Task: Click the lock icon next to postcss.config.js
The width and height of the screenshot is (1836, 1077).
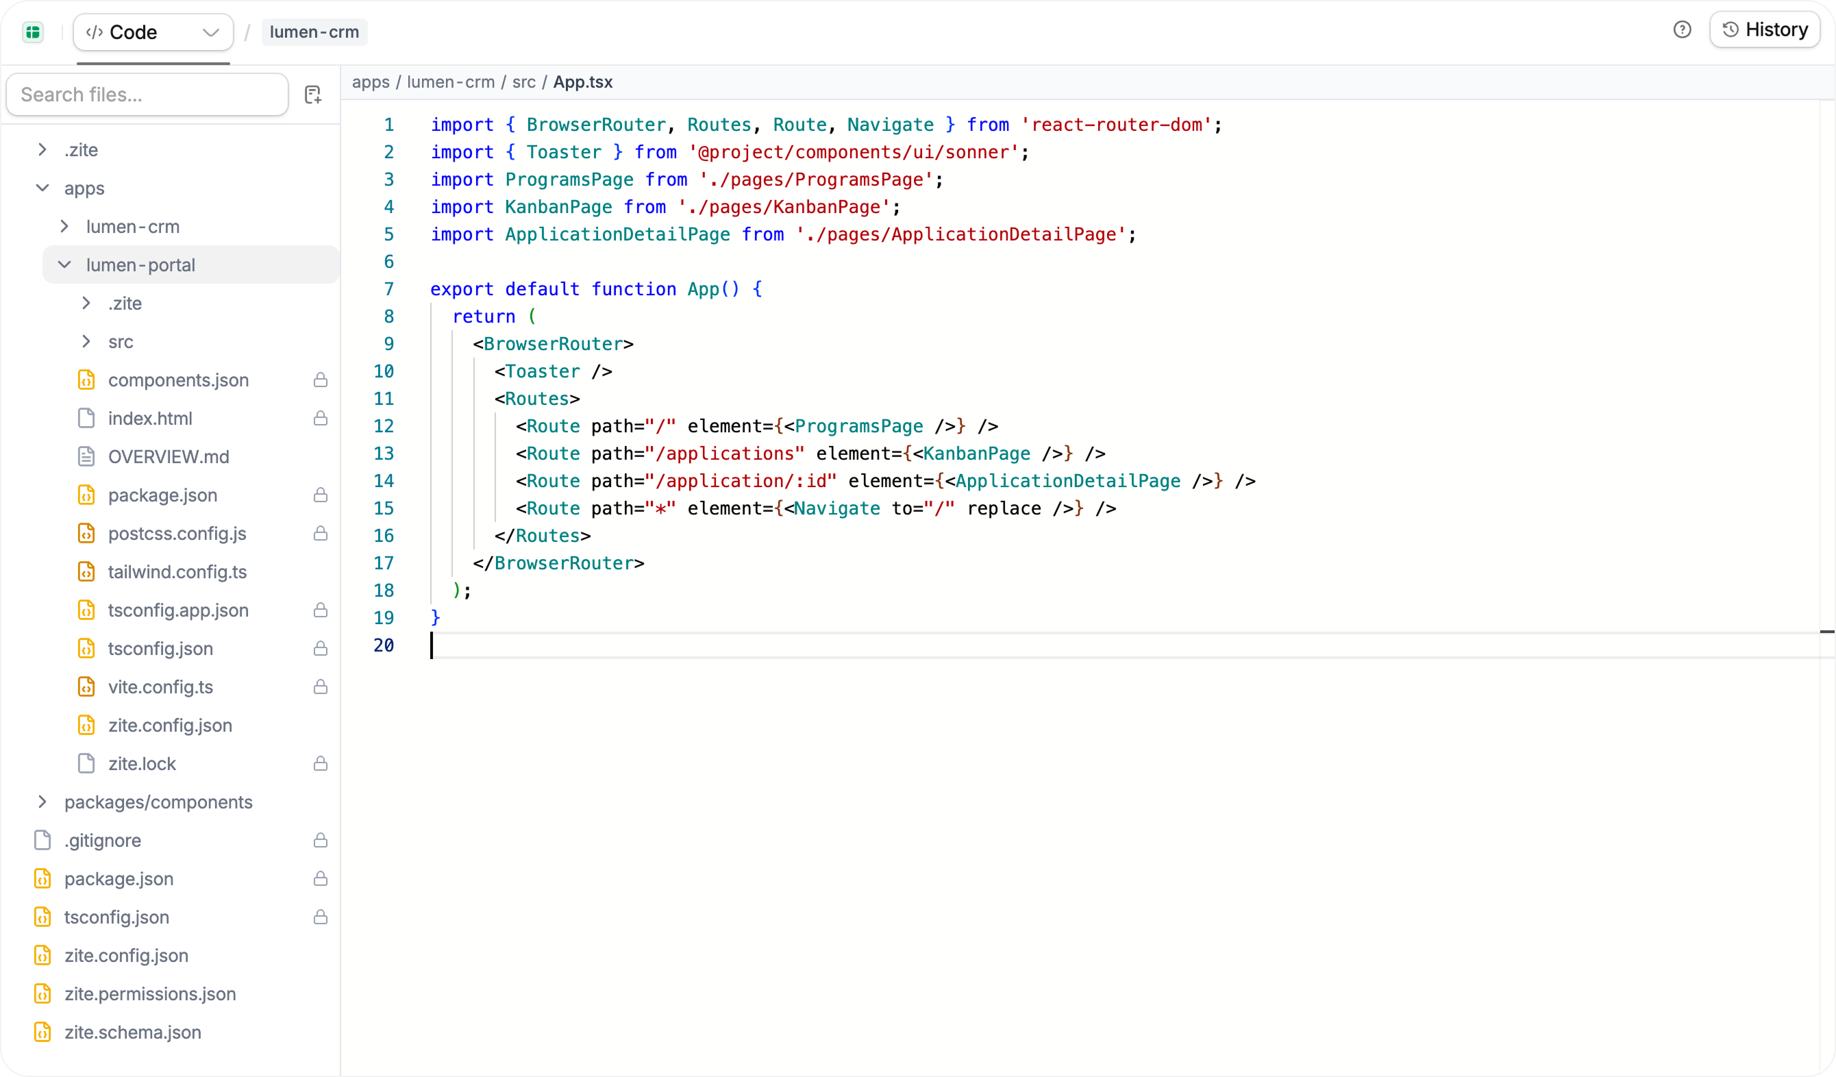Action: (321, 534)
